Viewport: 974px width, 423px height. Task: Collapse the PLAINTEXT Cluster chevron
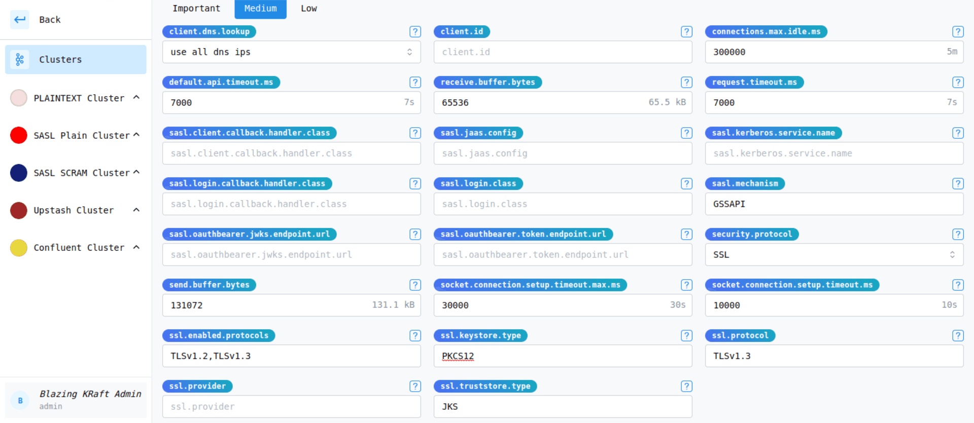coord(136,97)
